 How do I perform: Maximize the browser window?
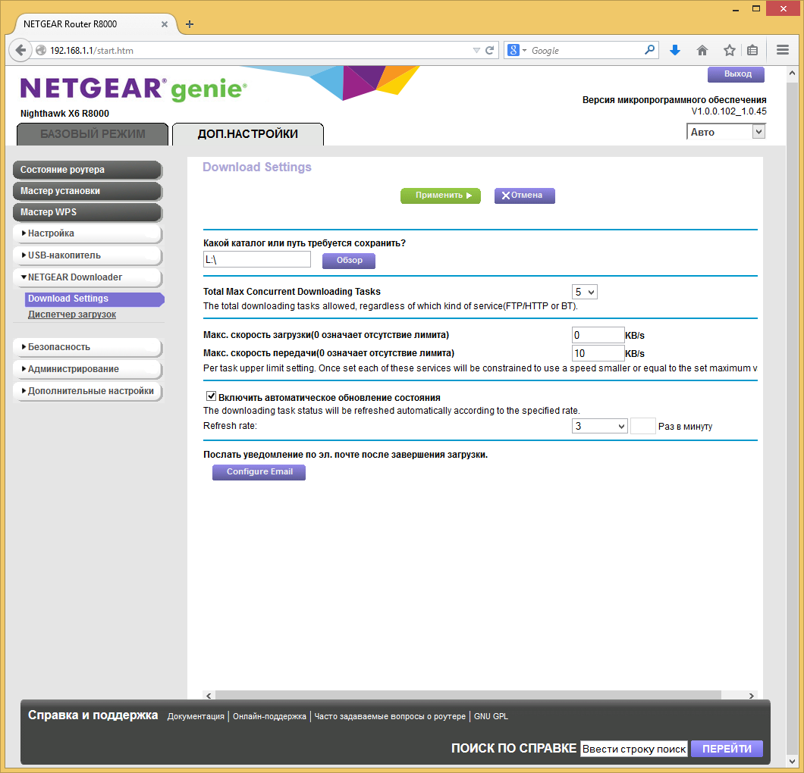755,8
